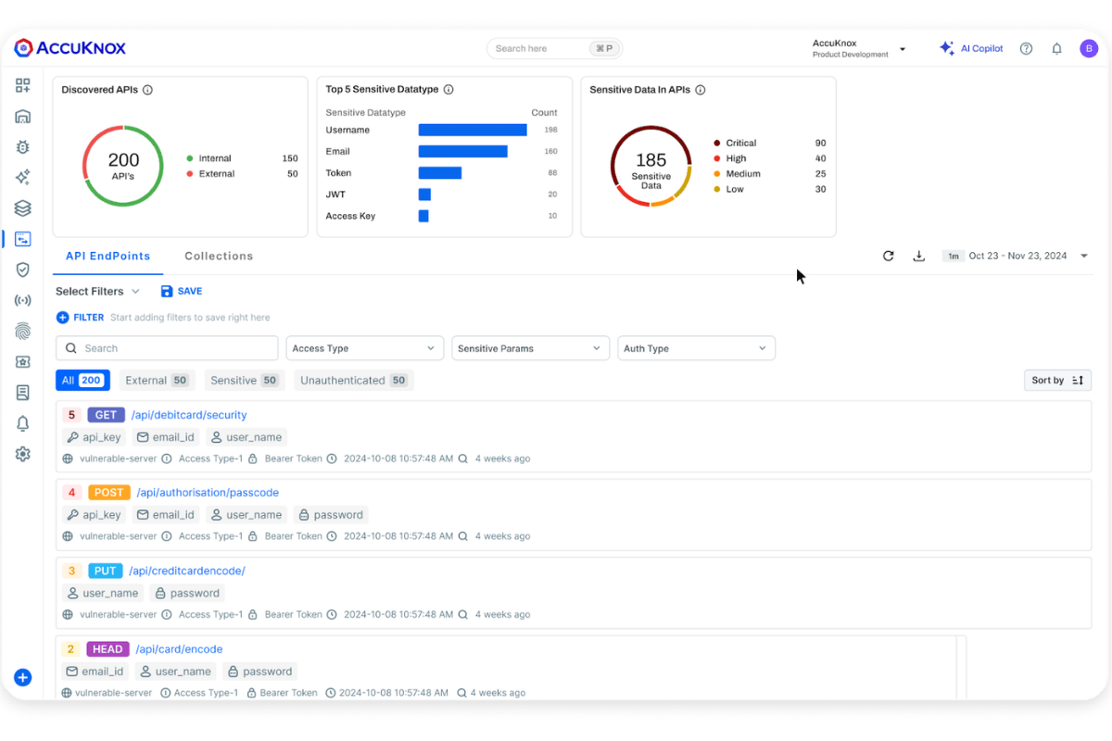Open notifications bell in top header
Viewport: 1112px width, 741px height.
(x=1056, y=49)
